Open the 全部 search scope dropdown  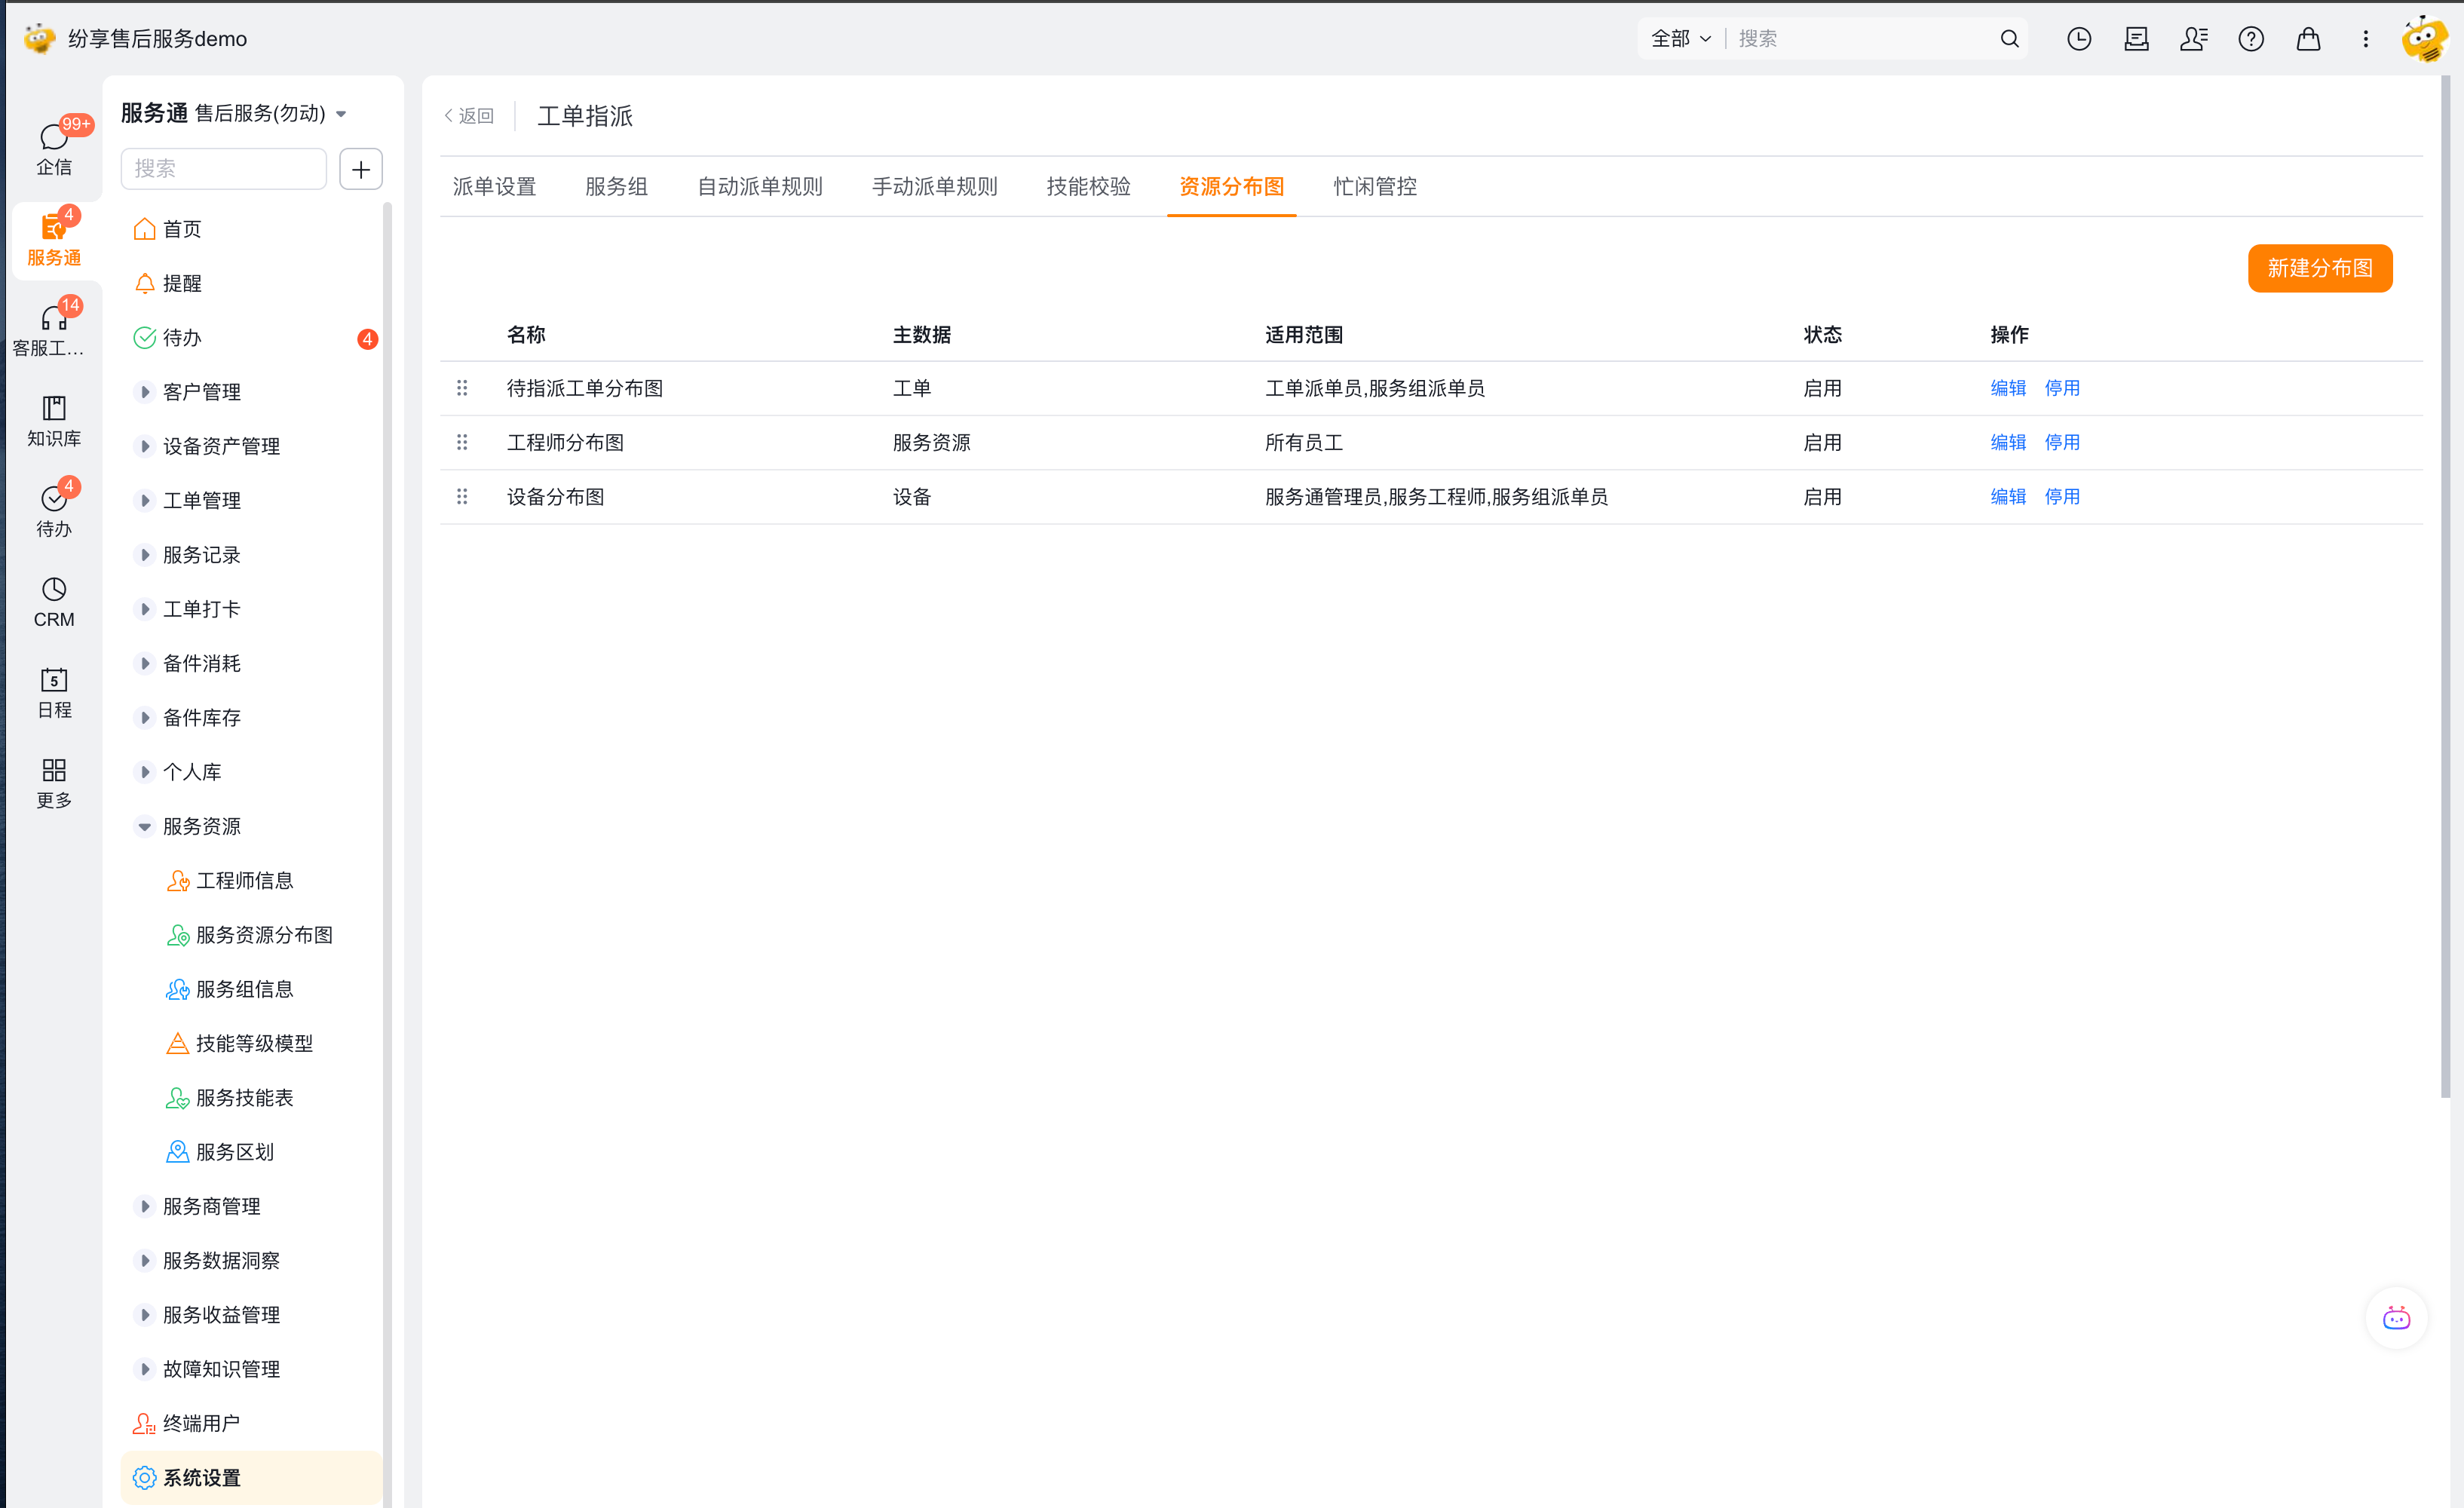pos(1681,39)
